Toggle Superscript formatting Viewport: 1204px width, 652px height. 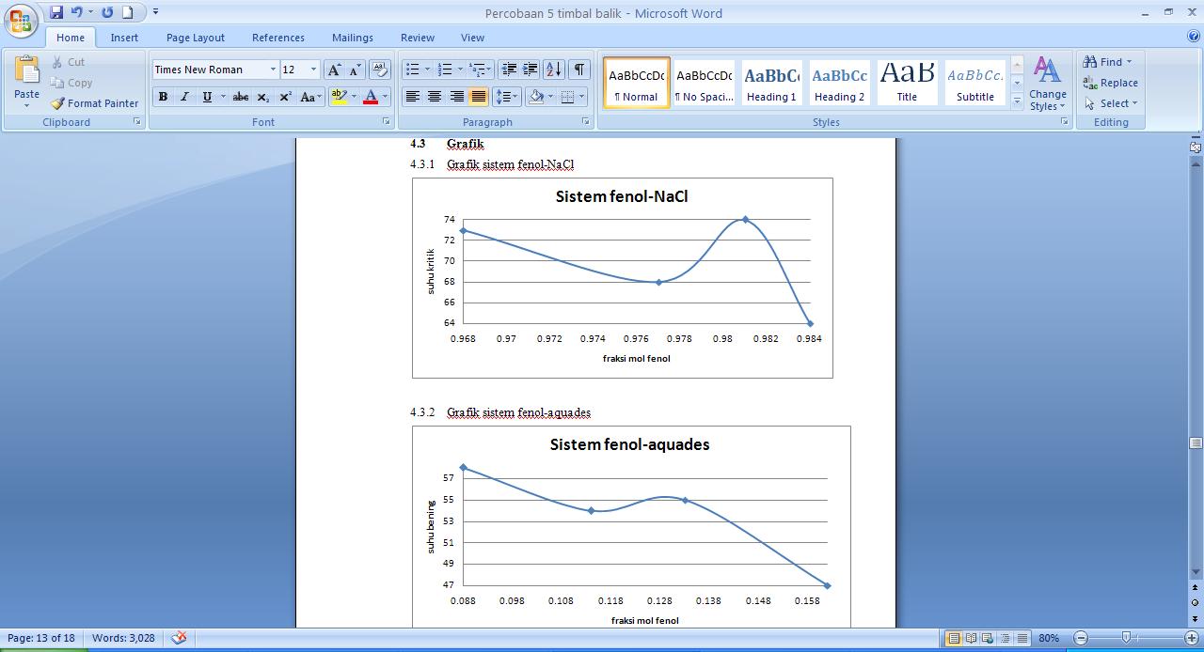pyautogui.click(x=285, y=97)
